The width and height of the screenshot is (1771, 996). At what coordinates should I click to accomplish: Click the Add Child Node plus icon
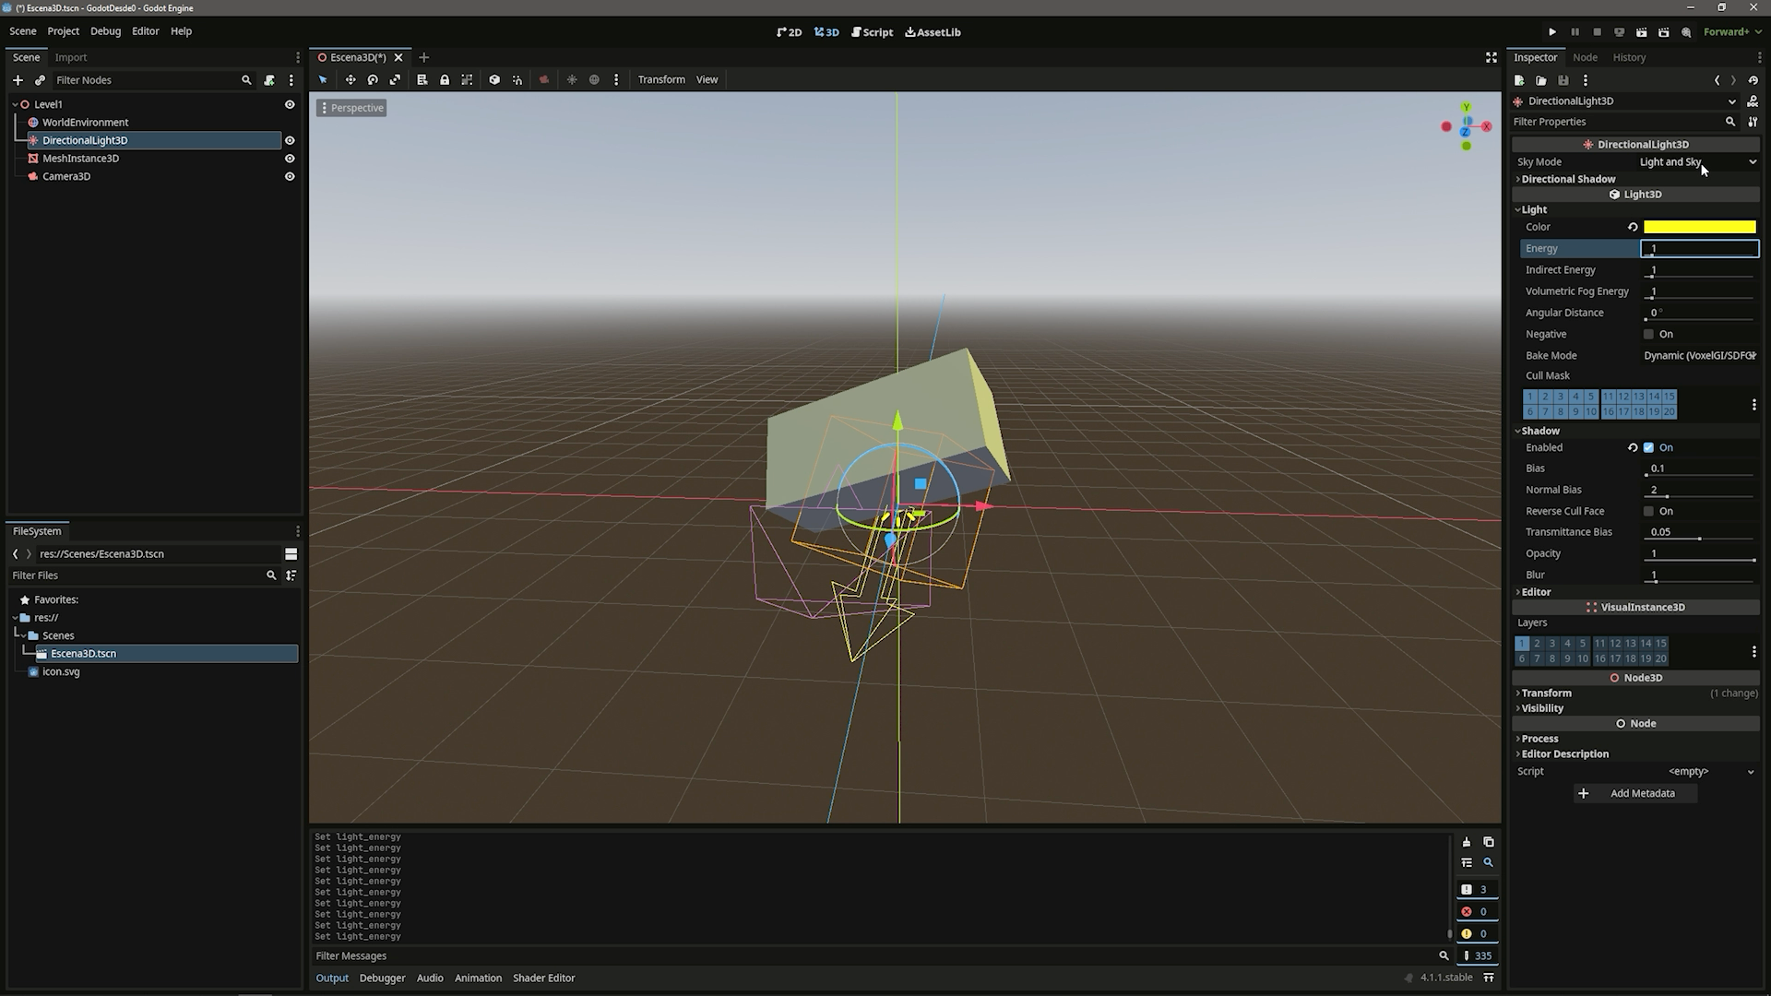click(18, 80)
